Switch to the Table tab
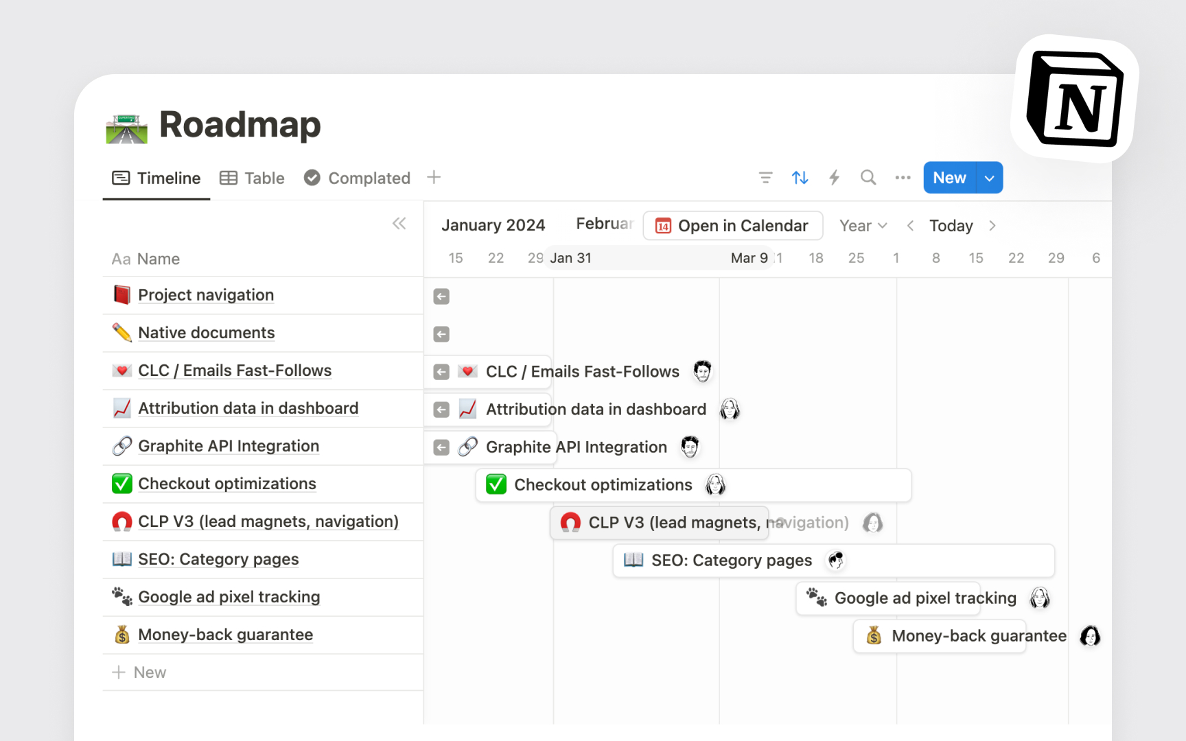Screen dimensions: 1186x741 point(253,178)
